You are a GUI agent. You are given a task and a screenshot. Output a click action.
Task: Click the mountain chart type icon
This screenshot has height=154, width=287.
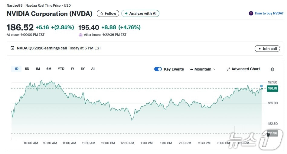tap(191, 69)
